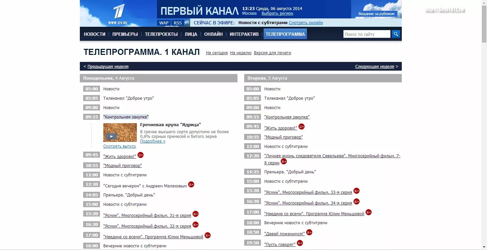
Task: Click the 16+ badge next to Ясмин 33-я серия
Action: (x=357, y=191)
